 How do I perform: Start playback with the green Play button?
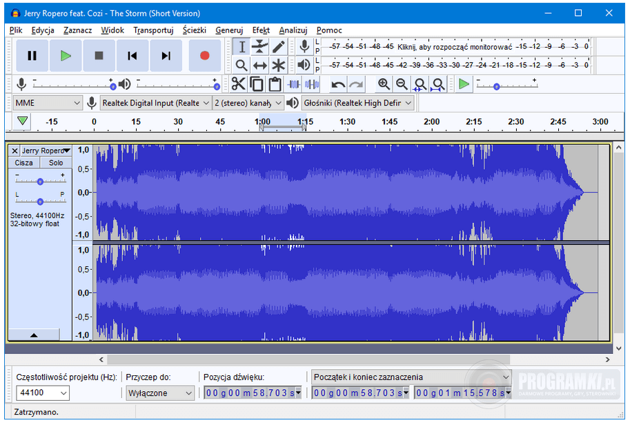66,55
